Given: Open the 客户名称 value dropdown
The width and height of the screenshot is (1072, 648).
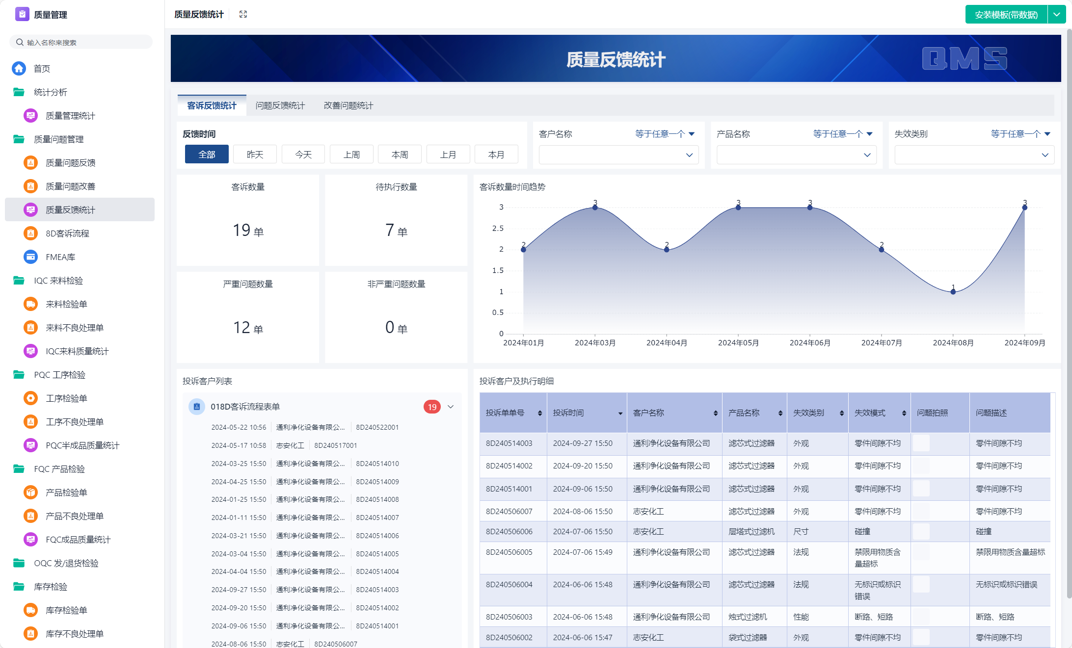Looking at the screenshot, I should 618,155.
